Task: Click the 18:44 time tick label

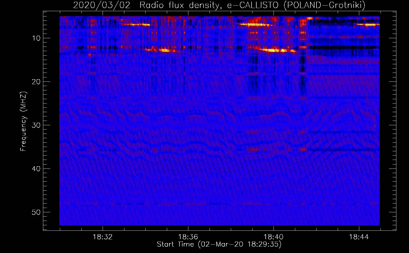Action: (x=359, y=237)
